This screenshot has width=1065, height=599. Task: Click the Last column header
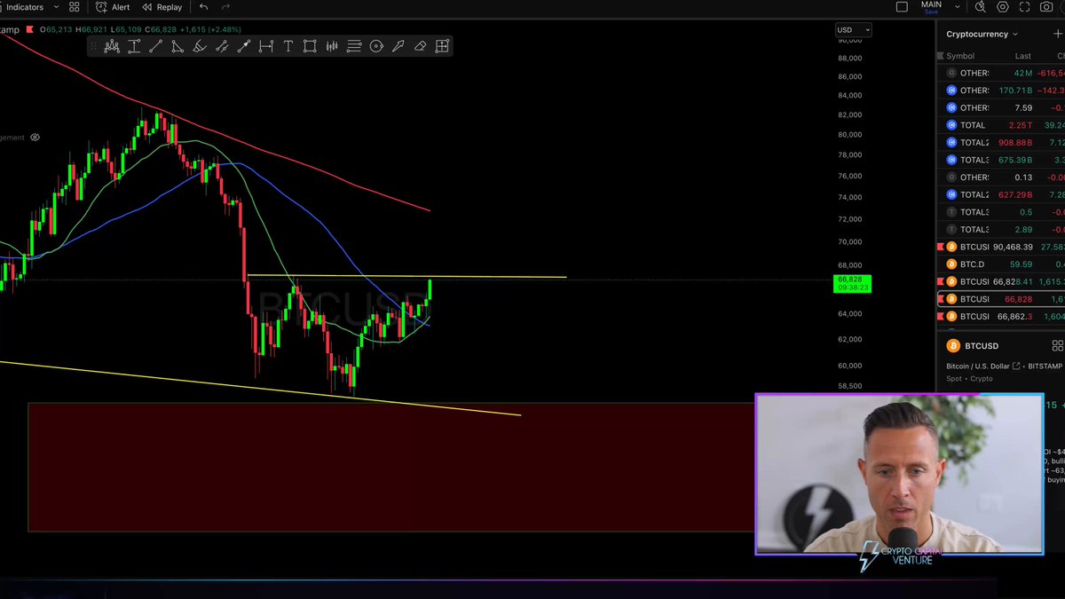[x=1023, y=56]
